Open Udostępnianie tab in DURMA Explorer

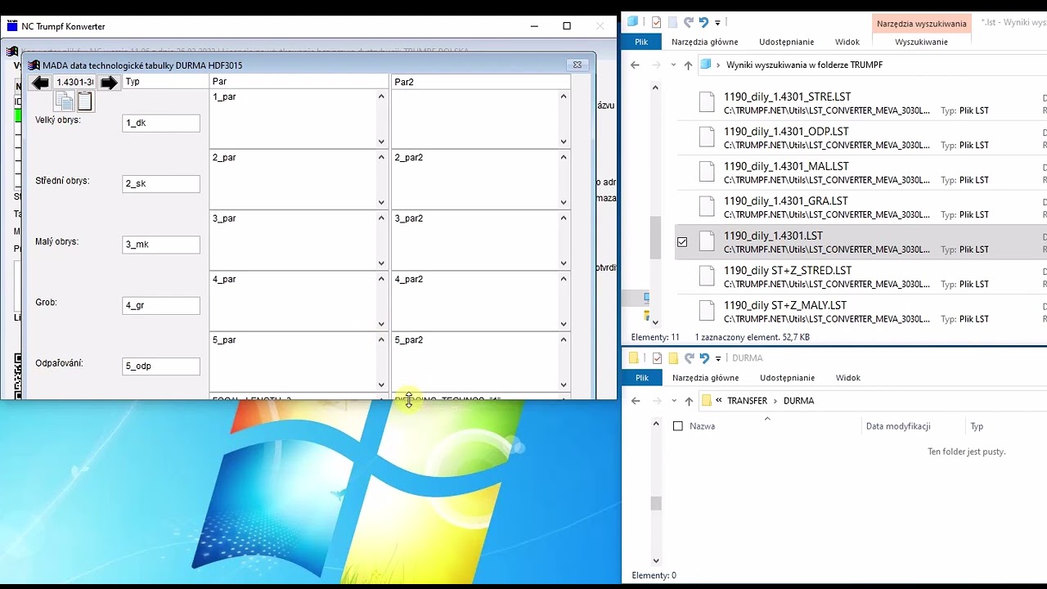tap(787, 378)
